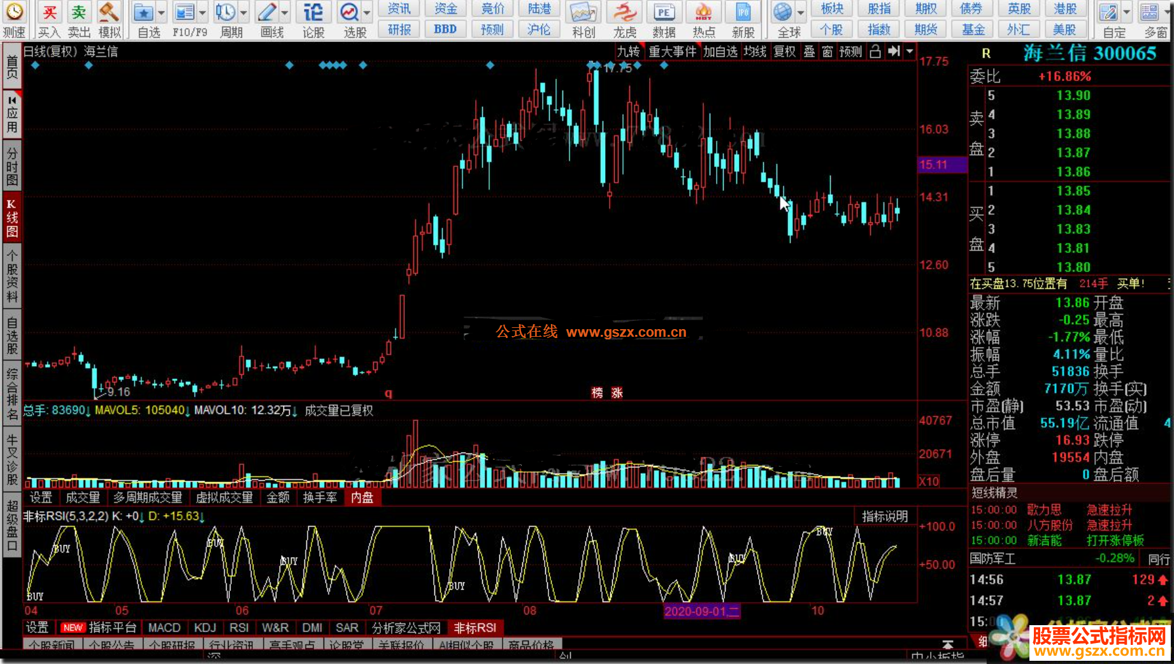Toggle the 叠 overlay option
Viewport: 1174px width, 664px height.
[x=809, y=52]
